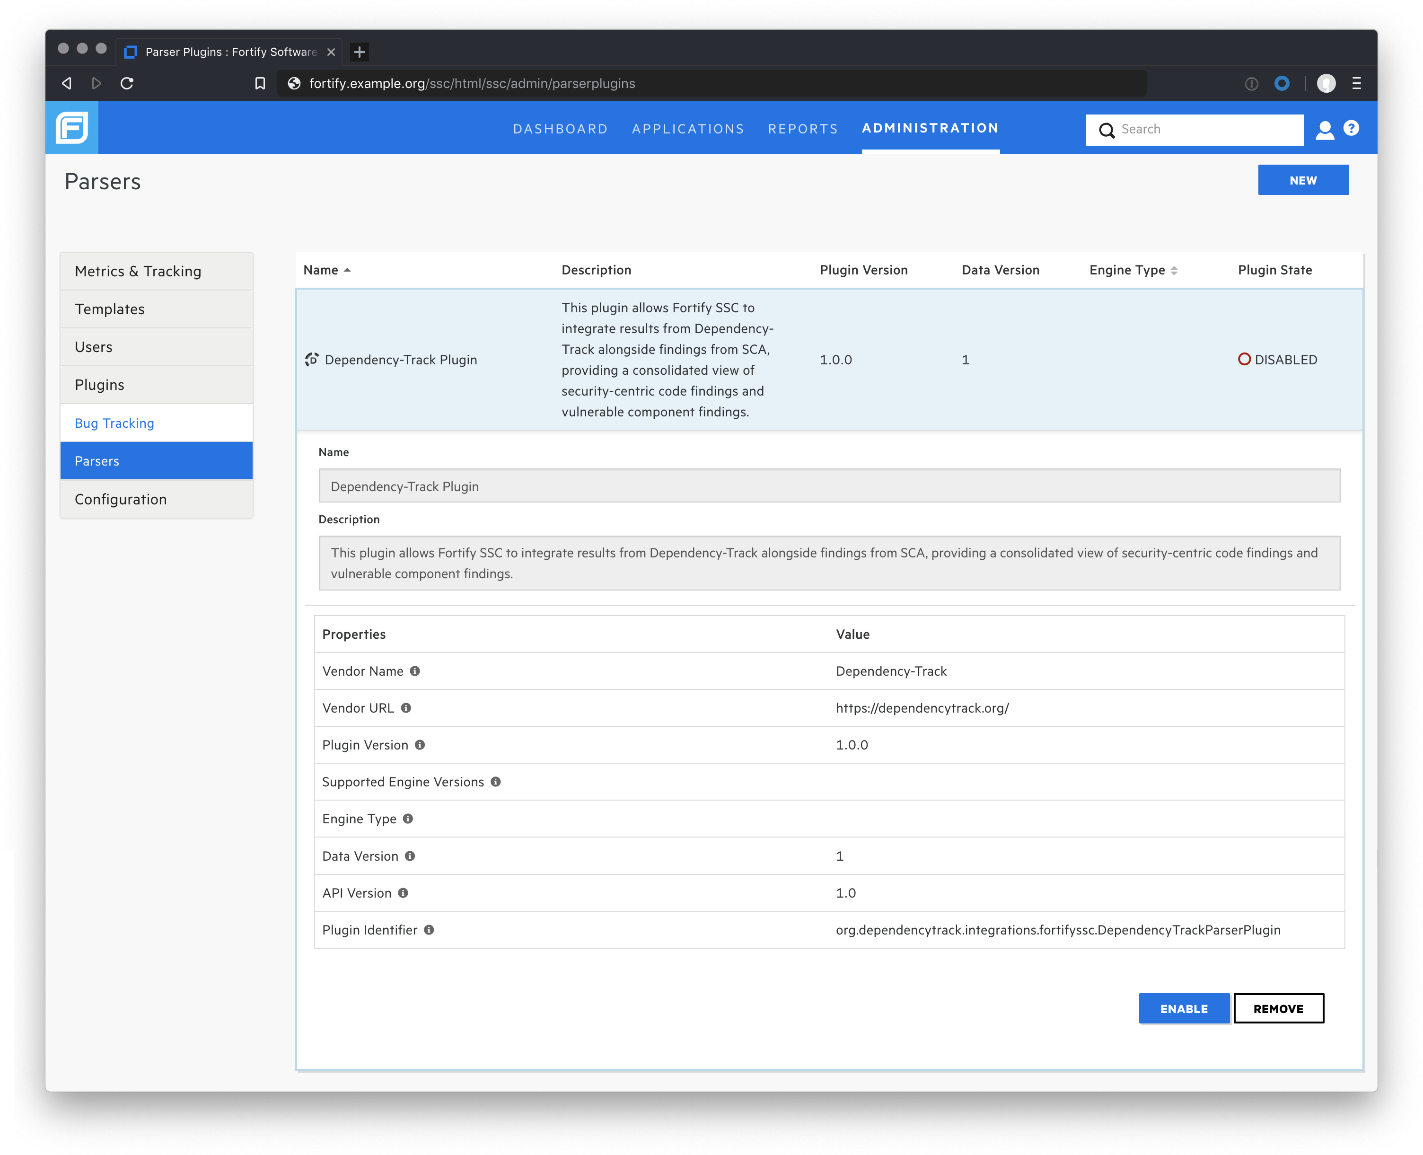The image size is (1423, 1155).
Task: Click the browser forward arrow
Action: pyautogui.click(x=97, y=83)
